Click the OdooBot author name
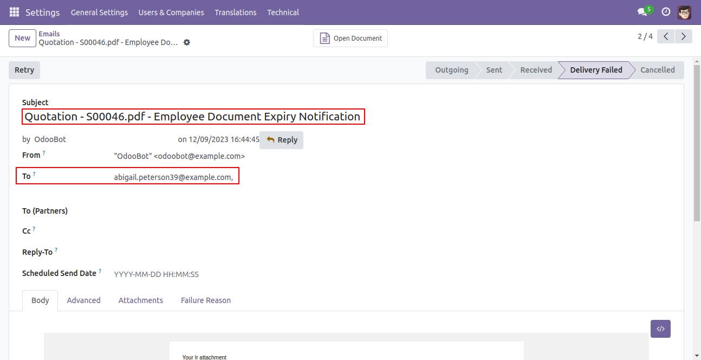Image resolution: width=701 pixels, height=360 pixels. pyautogui.click(x=50, y=139)
